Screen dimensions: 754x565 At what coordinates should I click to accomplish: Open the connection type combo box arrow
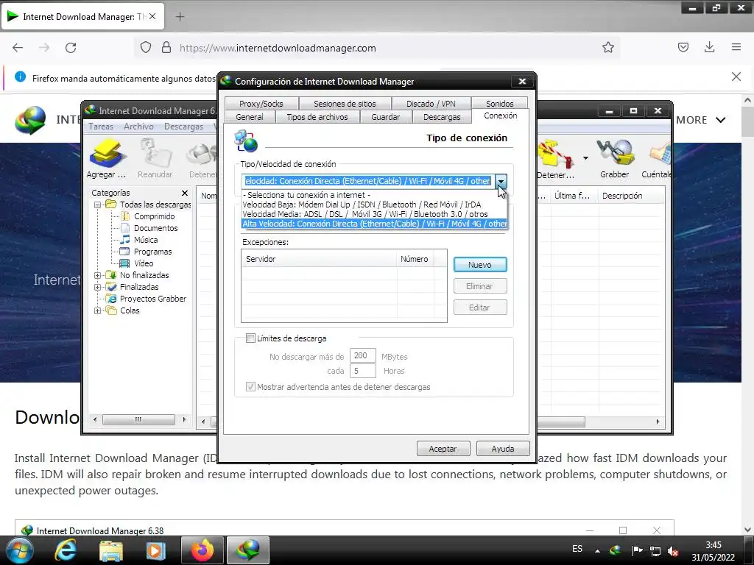click(x=501, y=181)
